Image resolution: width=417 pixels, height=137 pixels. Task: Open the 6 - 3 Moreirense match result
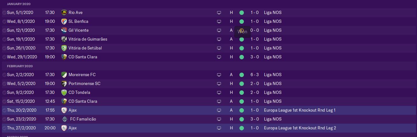[x=254, y=75]
